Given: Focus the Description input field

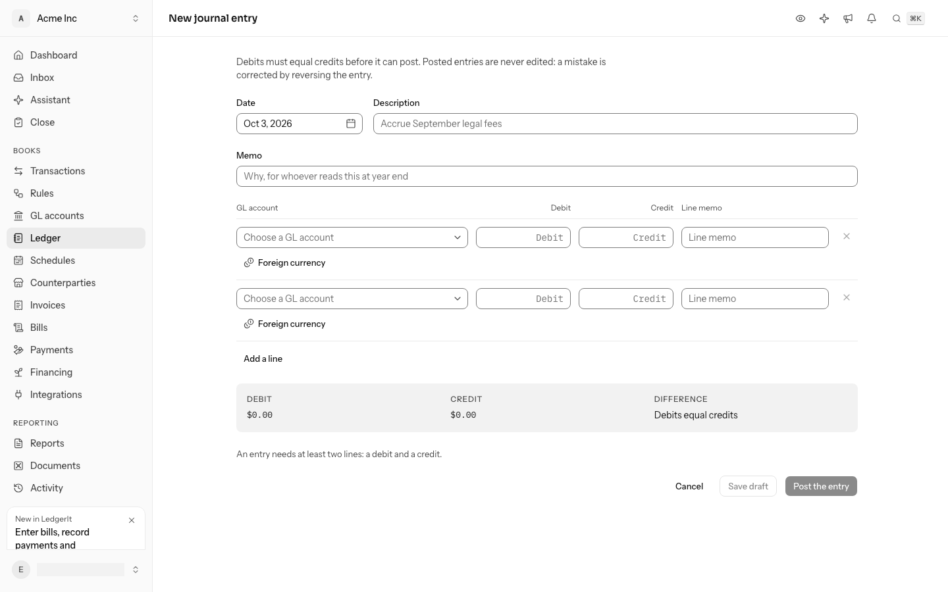Looking at the screenshot, I should click(x=616, y=124).
